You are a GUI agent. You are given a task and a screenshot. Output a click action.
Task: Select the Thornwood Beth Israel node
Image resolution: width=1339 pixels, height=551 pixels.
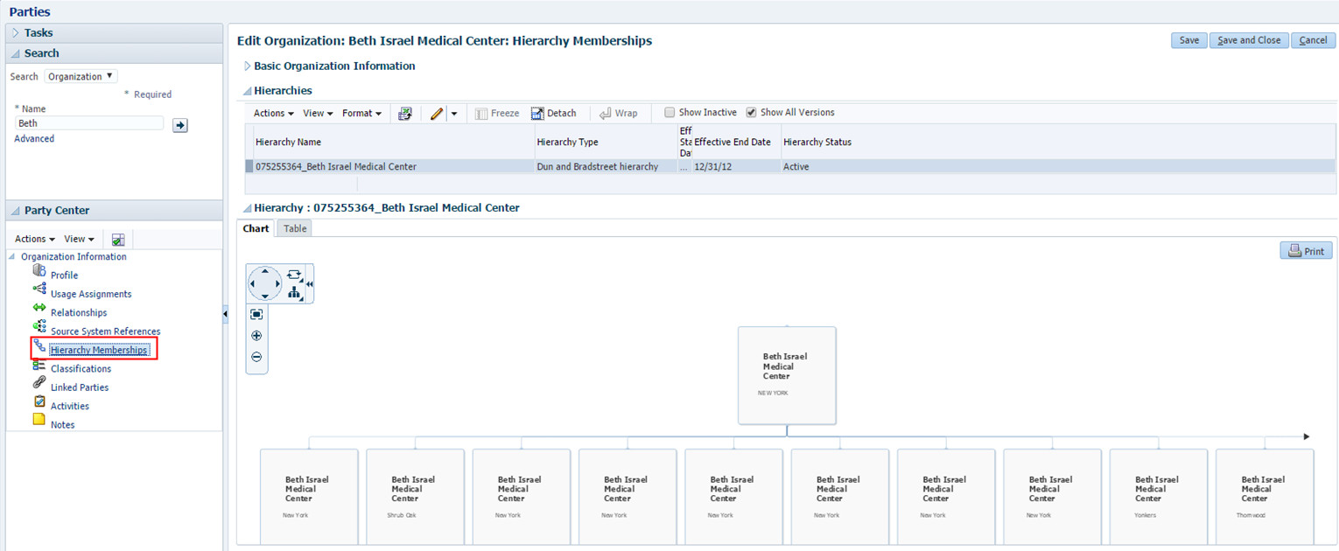tap(1265, 496)
